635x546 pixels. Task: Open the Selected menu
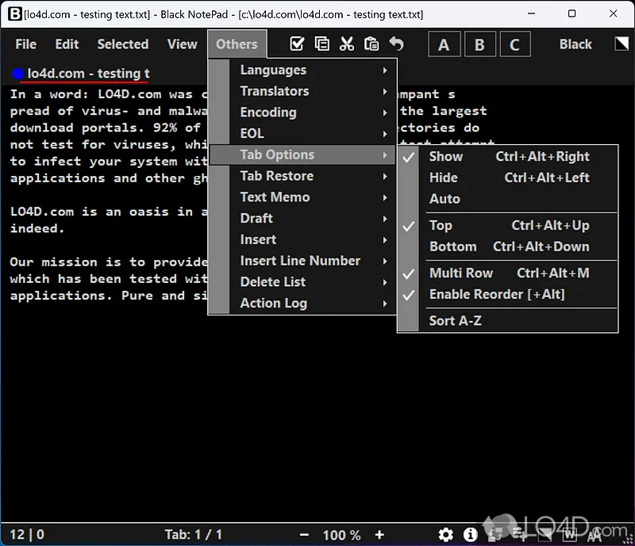tap(123, 44)
